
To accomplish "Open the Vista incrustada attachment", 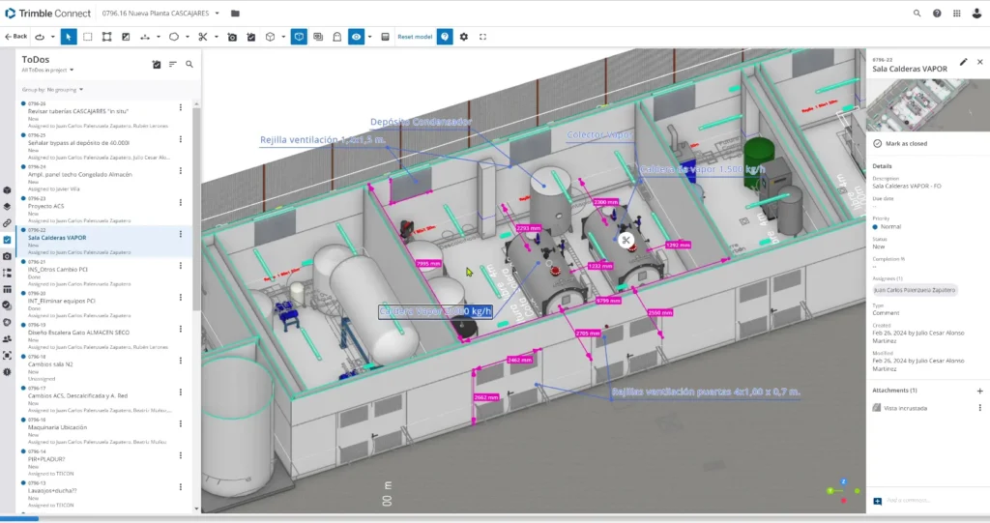I will [x=905, y=408].
